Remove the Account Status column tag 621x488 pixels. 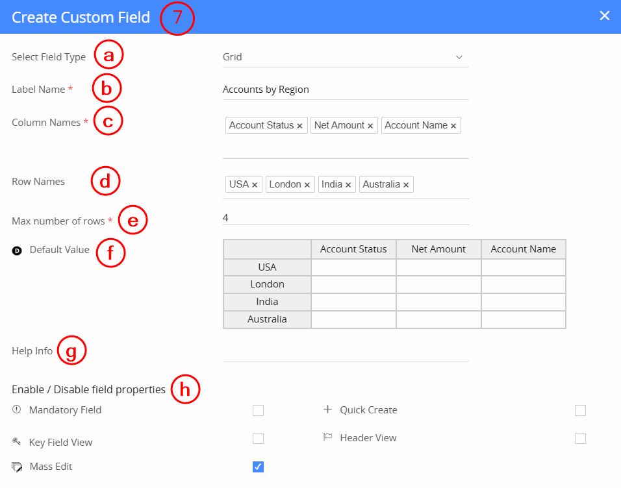pos(299,126)
